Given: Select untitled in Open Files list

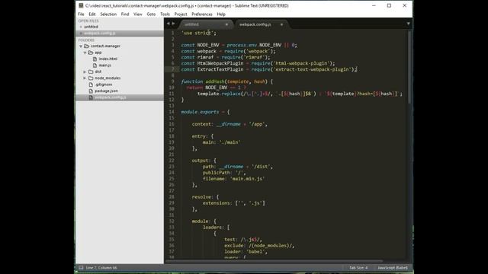Looking at the screenshot, I should 91,27.
